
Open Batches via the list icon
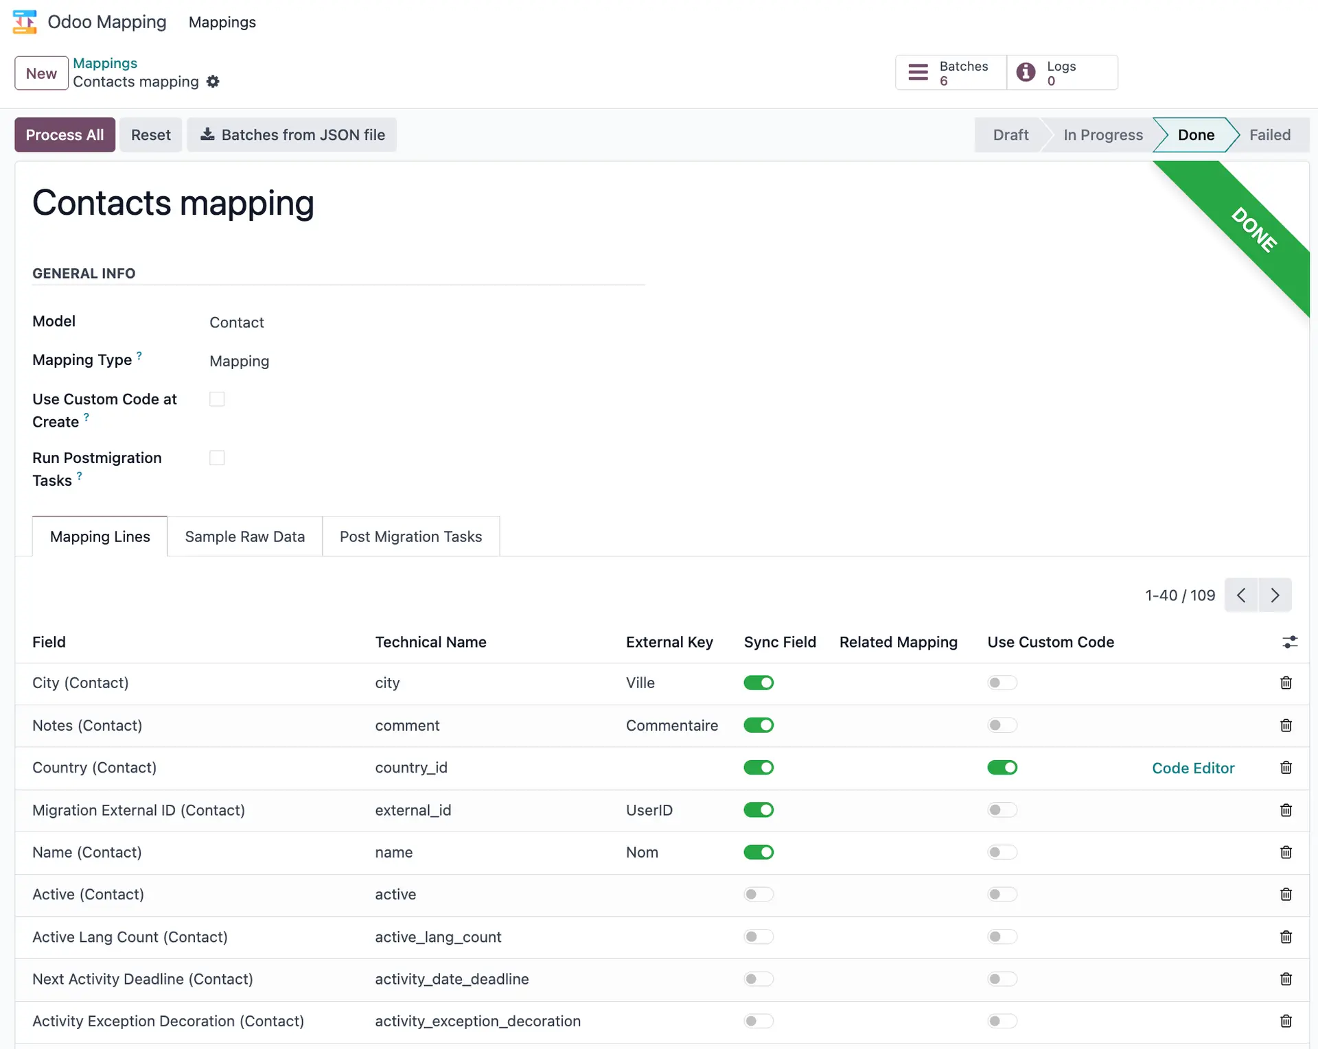(x=918, y=72)
